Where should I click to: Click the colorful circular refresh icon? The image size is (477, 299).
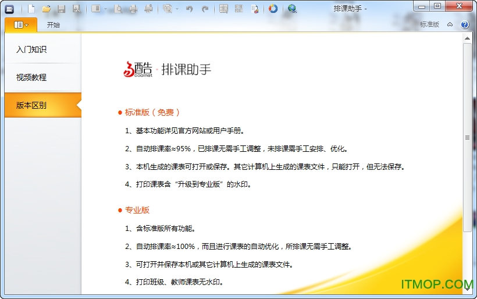(x=273, y=9)
